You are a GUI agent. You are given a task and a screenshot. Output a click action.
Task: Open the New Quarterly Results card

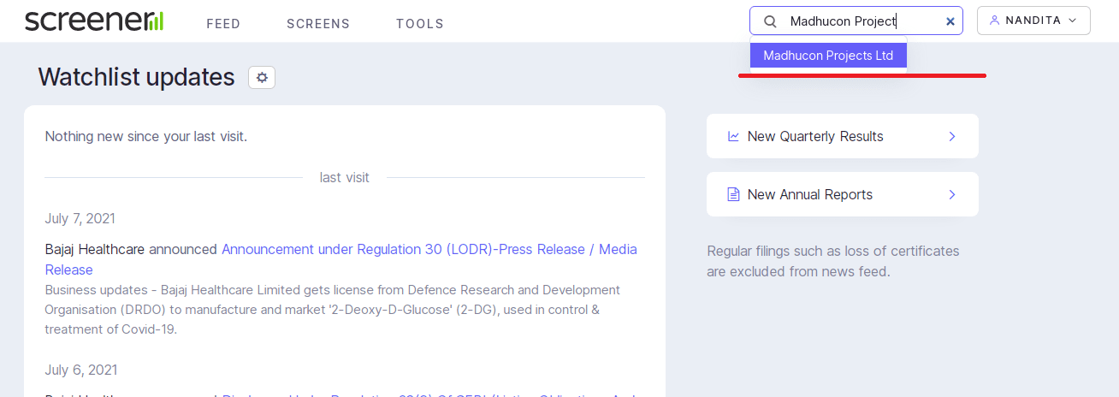point(843,136)
